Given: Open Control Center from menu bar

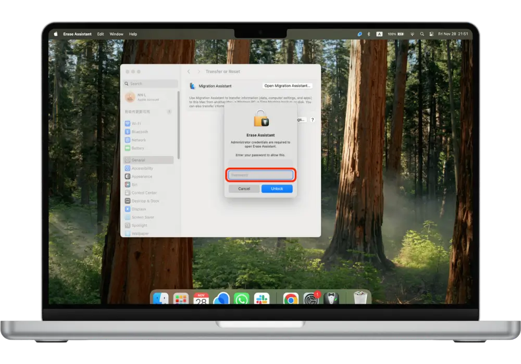Looking at the screenshot, I should click(431, 34).
